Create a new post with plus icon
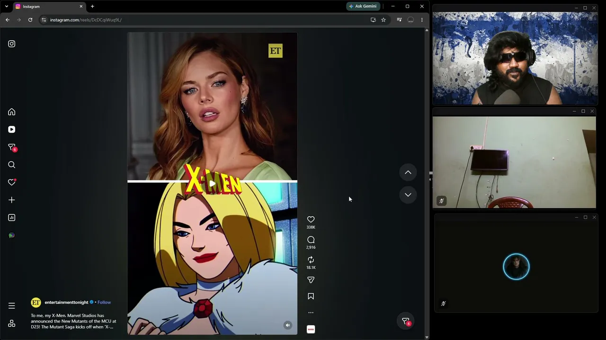The height and width of the screenshot is (340, 606). [12, 200]
